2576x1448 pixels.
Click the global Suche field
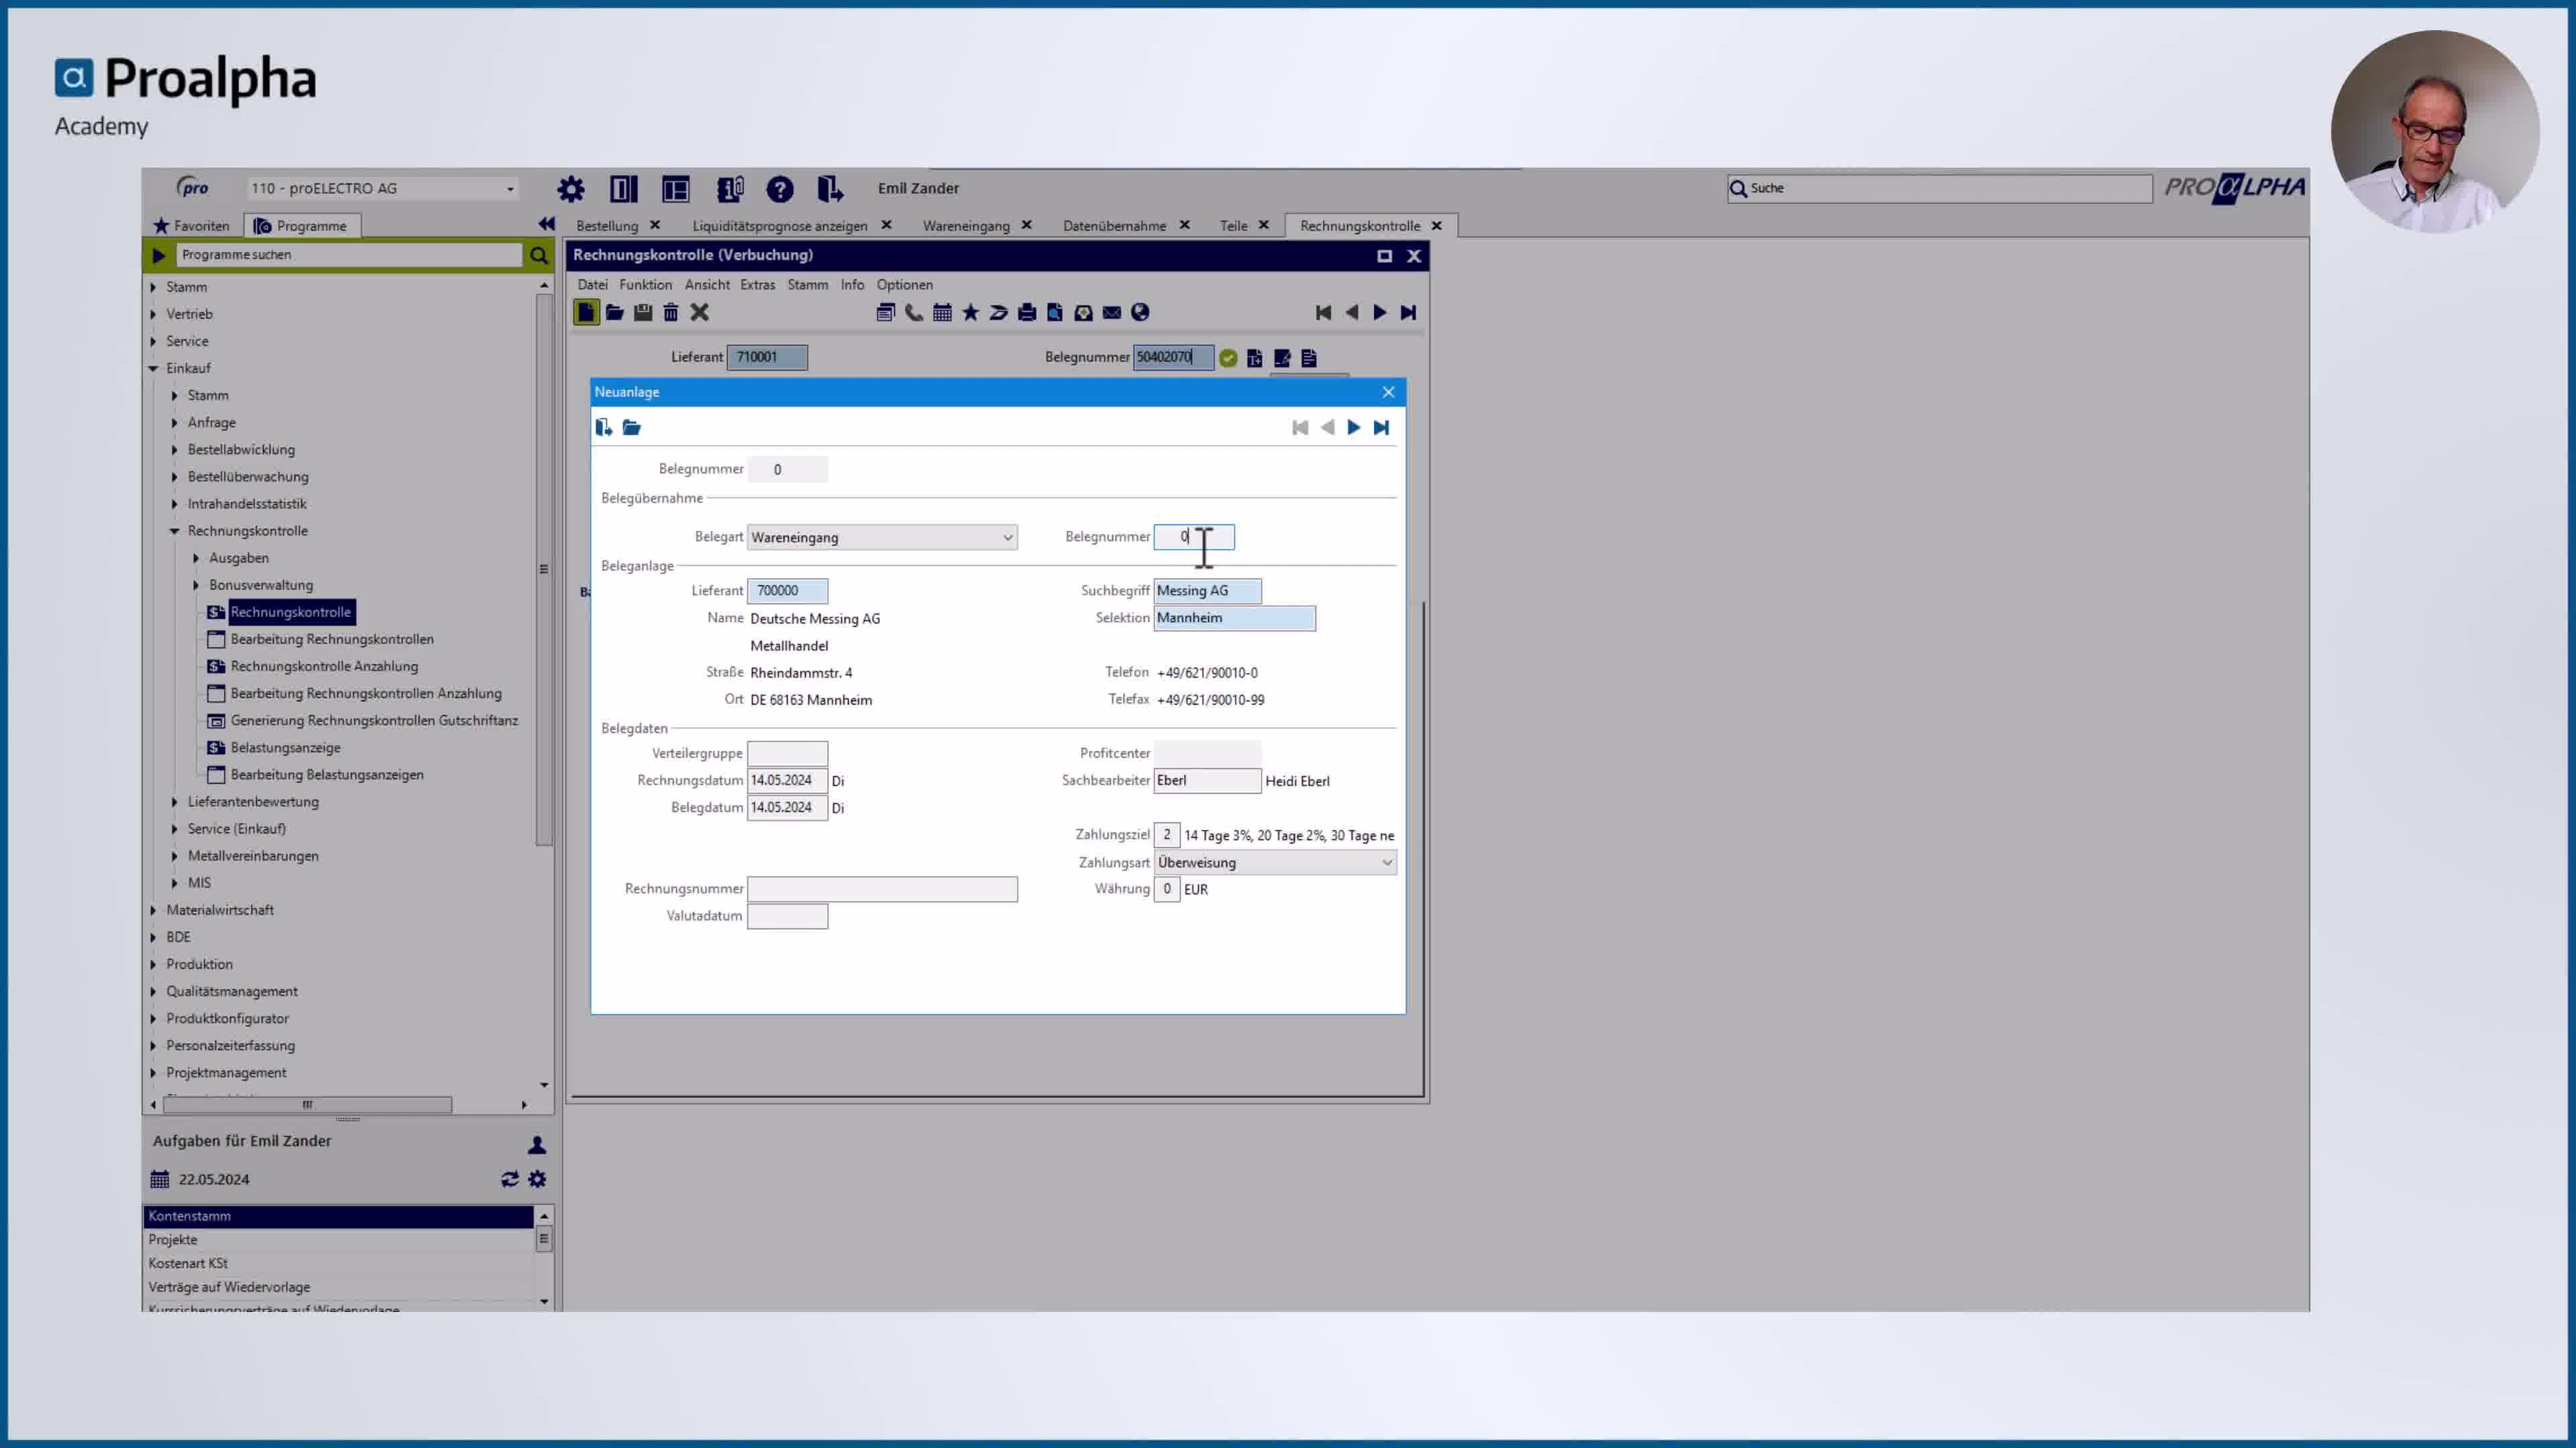[1939, 188]
